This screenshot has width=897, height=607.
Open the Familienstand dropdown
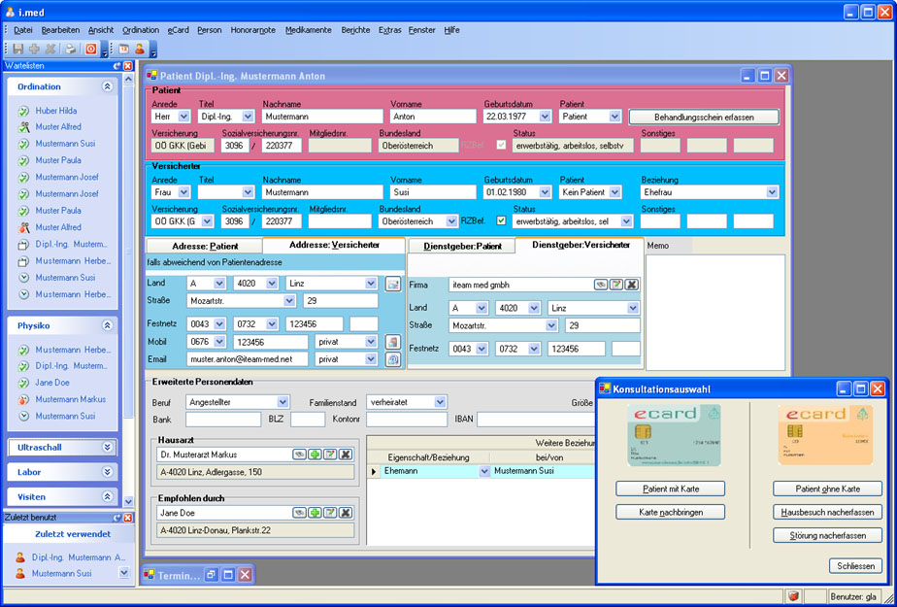[440, 402]
